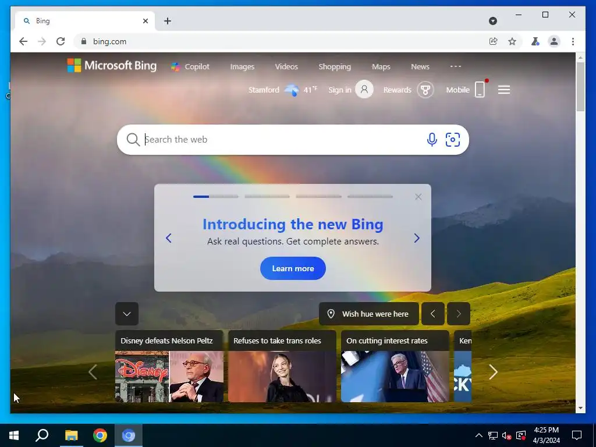
Task: Show the next daily background image
Action: pos(459,314)
